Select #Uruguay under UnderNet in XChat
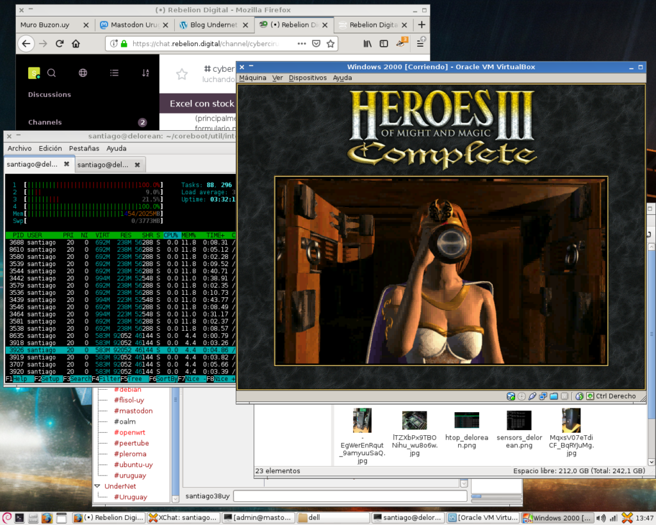 [x=131, y=497]
